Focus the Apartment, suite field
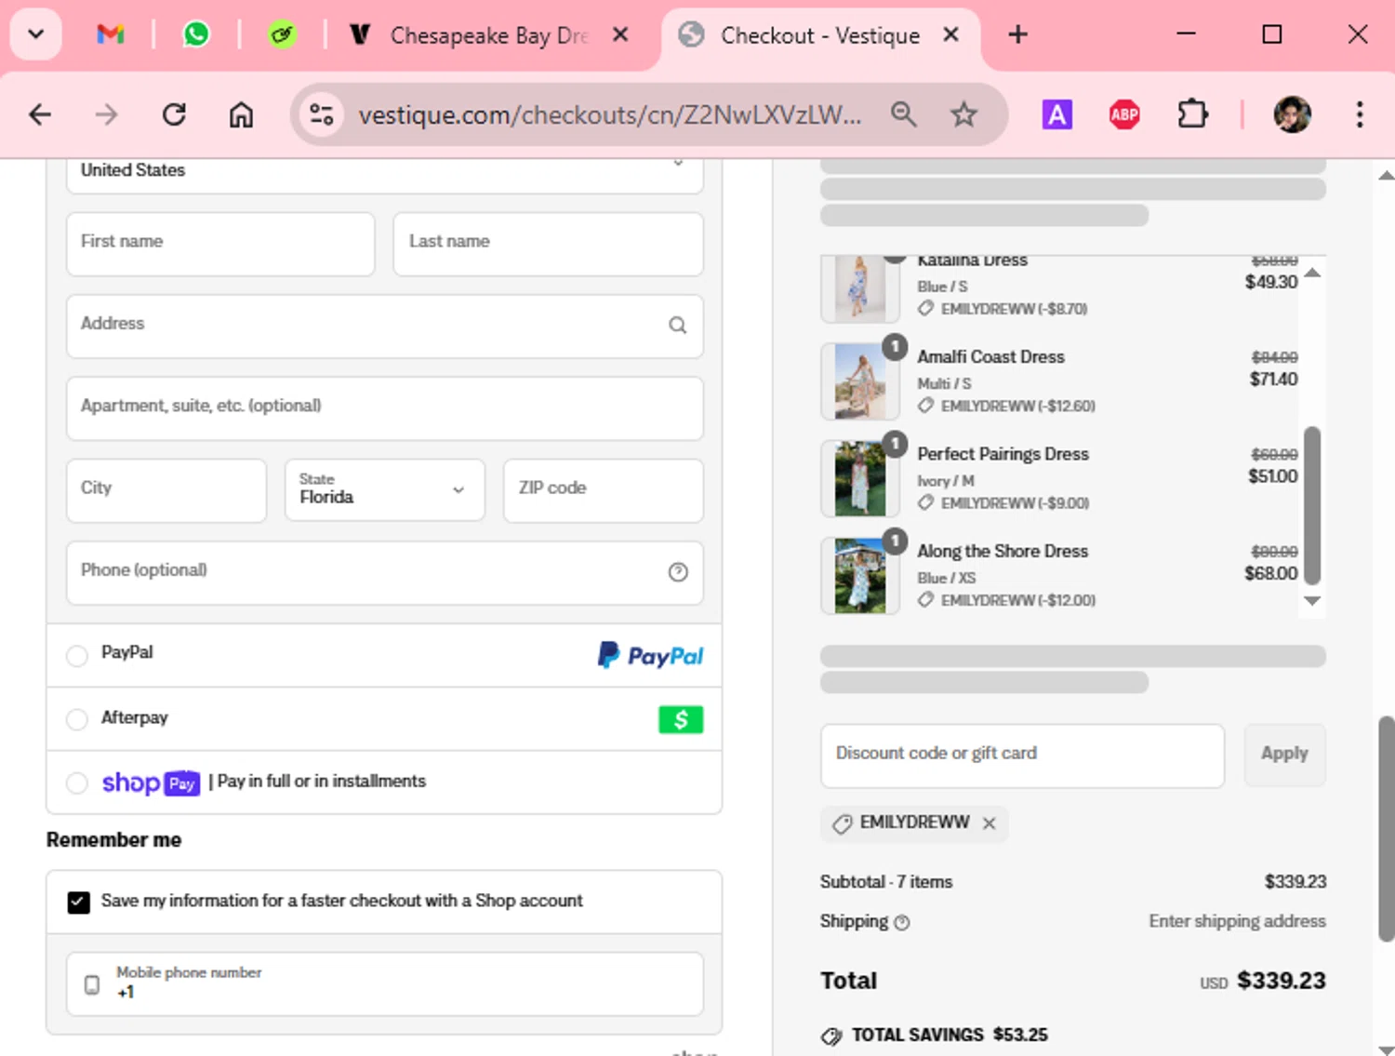1395x1056 pixels. tap(385, 408)
